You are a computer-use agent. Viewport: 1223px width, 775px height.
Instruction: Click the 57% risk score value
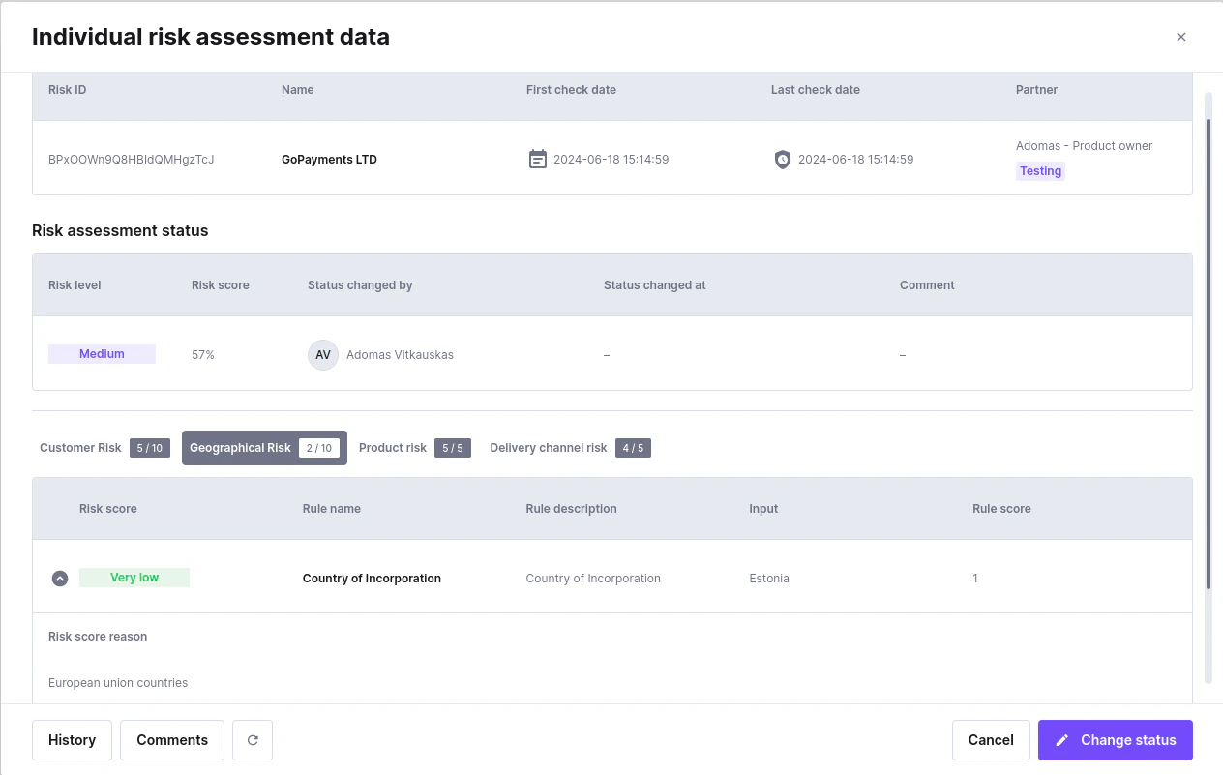(203, 355)
